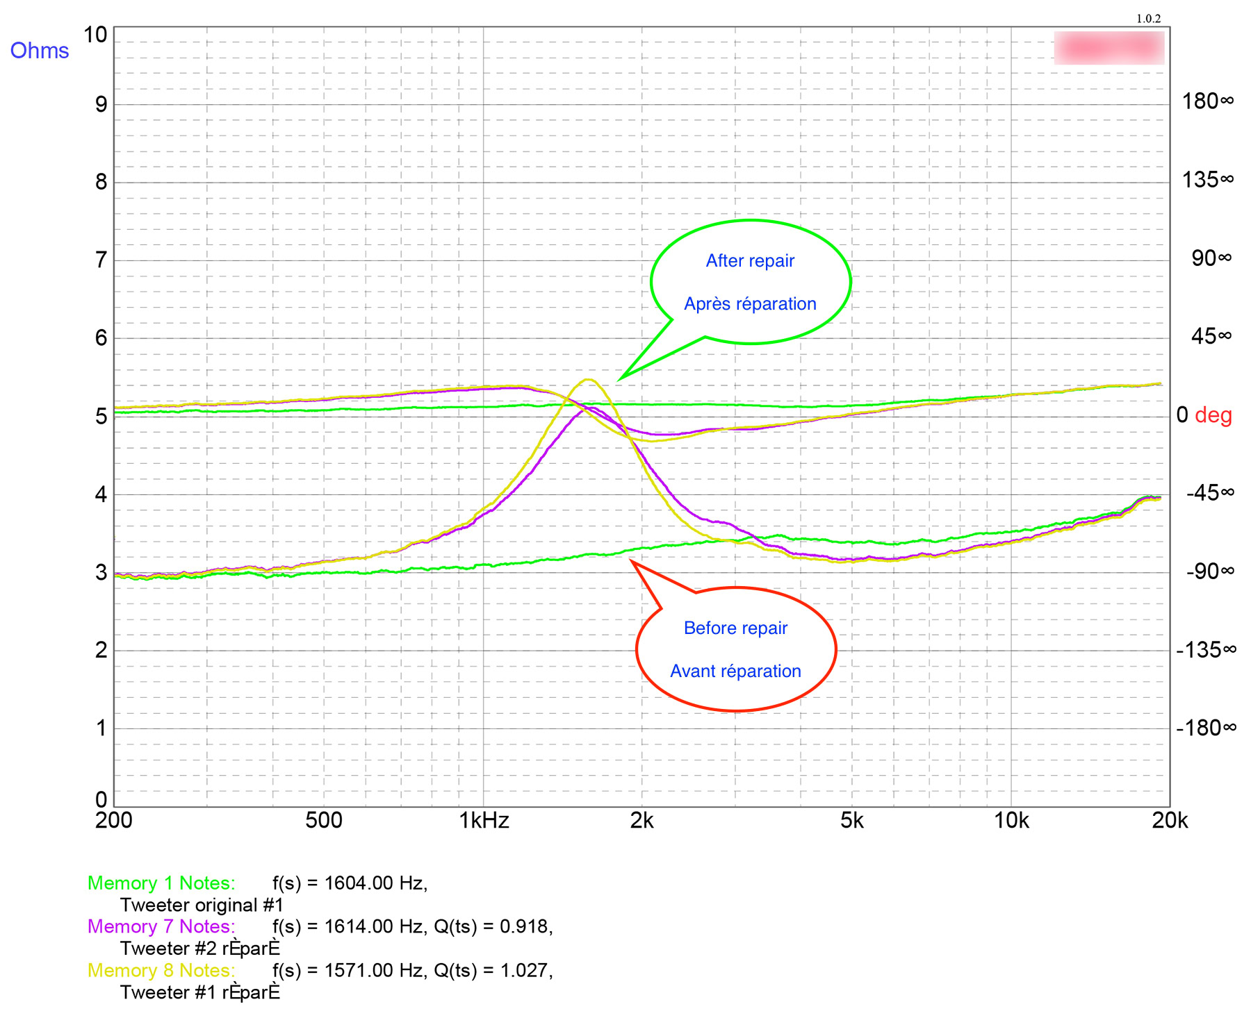Click the blue "Ohms" axis title
The height and width of the screenshot is (1018, 1251).
[40, 51]
